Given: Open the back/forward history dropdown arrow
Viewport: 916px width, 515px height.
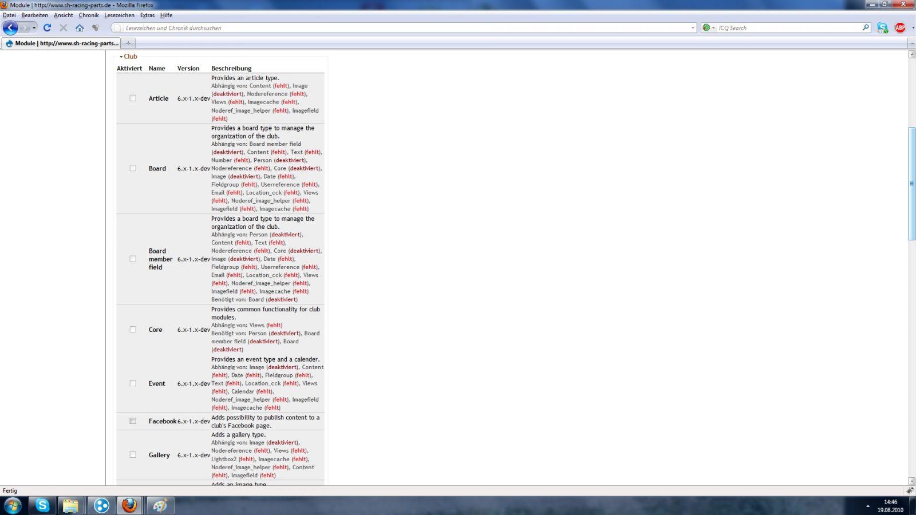Looking at the screenshot, I should click(34, 27).
